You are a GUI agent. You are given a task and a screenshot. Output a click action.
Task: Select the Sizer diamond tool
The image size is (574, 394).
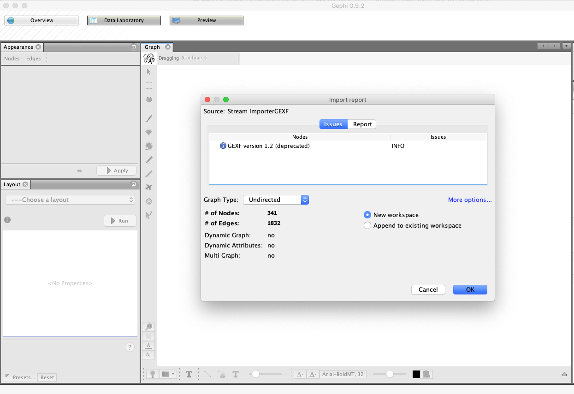click(149, 132)
